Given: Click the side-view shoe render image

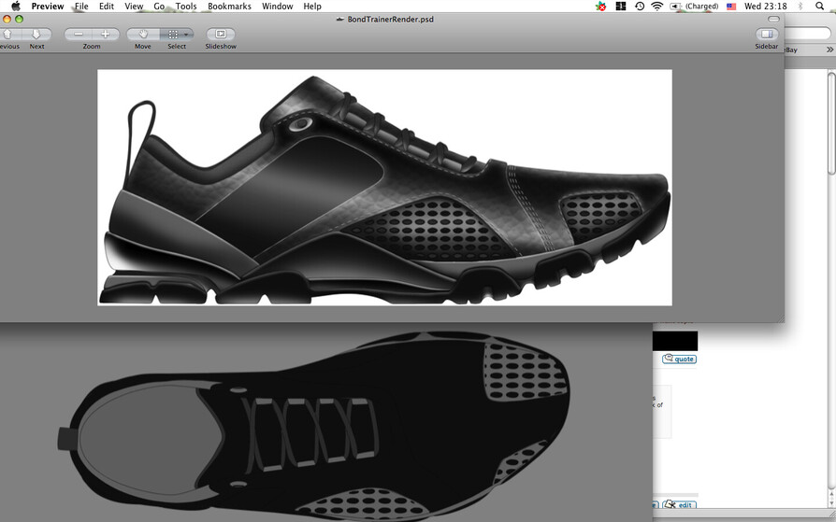Looking at the screenshot, I should [x=384, y=187].
